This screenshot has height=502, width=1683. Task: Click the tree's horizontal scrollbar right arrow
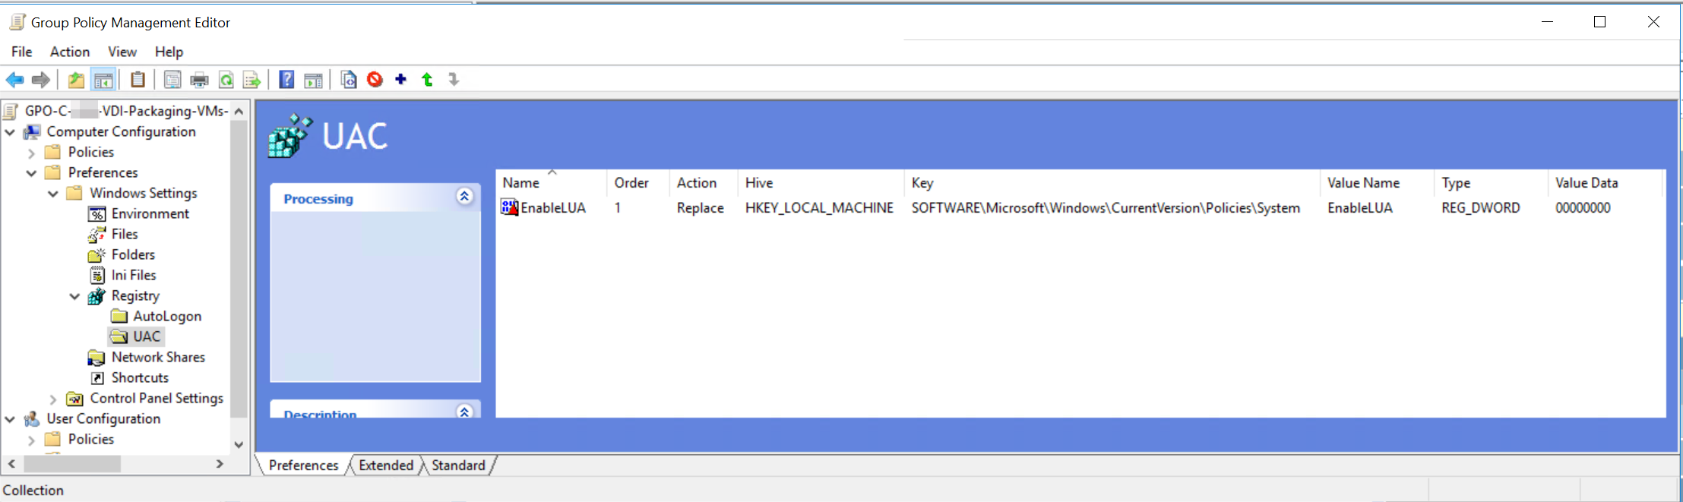pyautogui.click(x=220, y=463)
